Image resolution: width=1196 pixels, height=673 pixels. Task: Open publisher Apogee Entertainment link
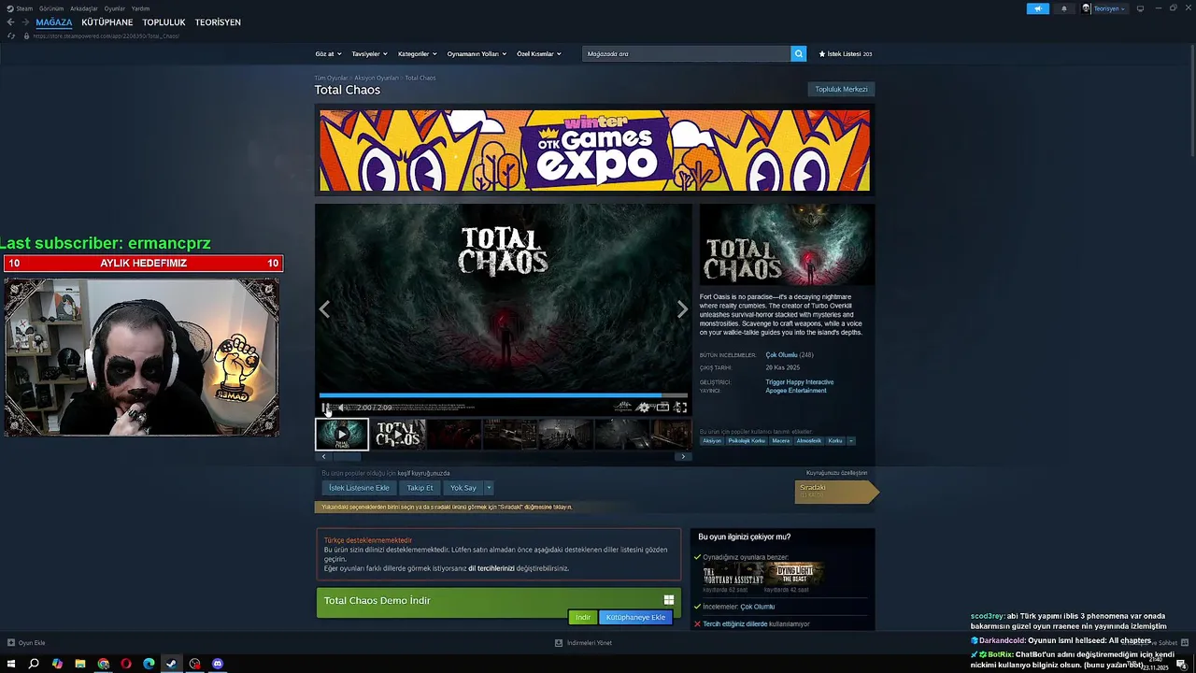[795, 391]
